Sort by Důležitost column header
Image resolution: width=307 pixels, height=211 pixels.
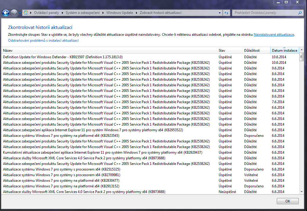coord(256,50)
